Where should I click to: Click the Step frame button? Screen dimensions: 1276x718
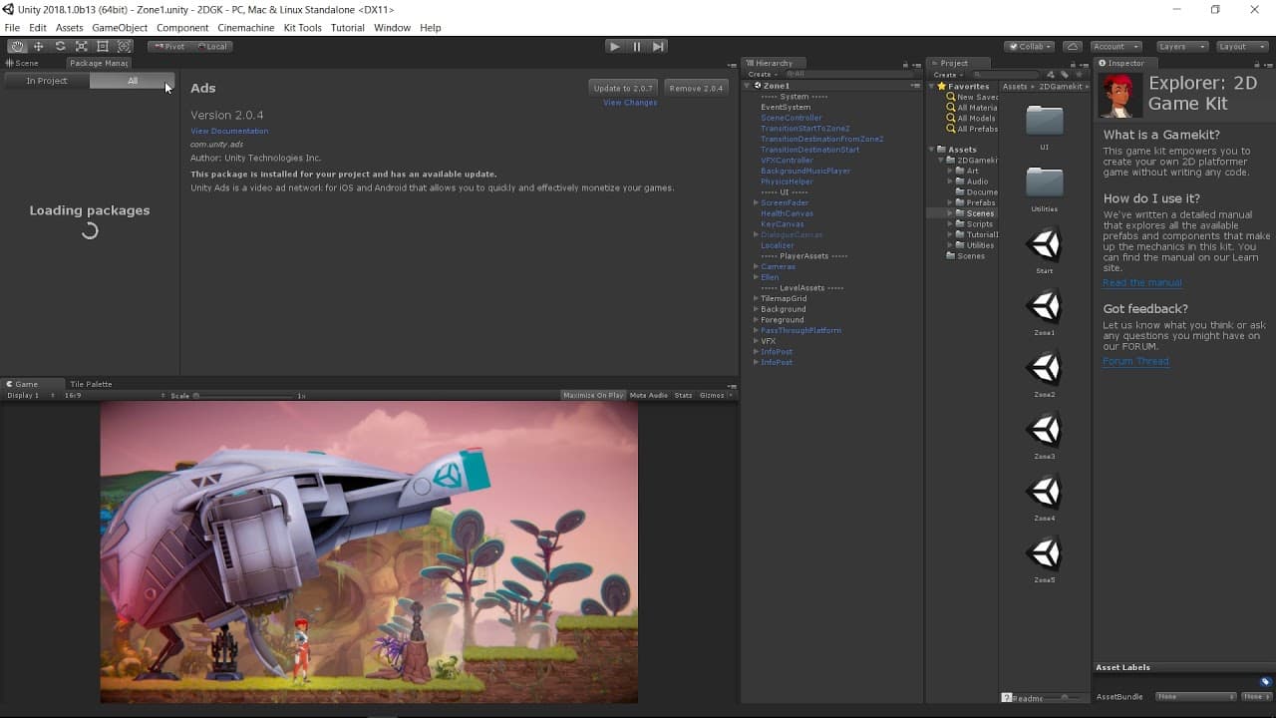[x=658, y=46]
